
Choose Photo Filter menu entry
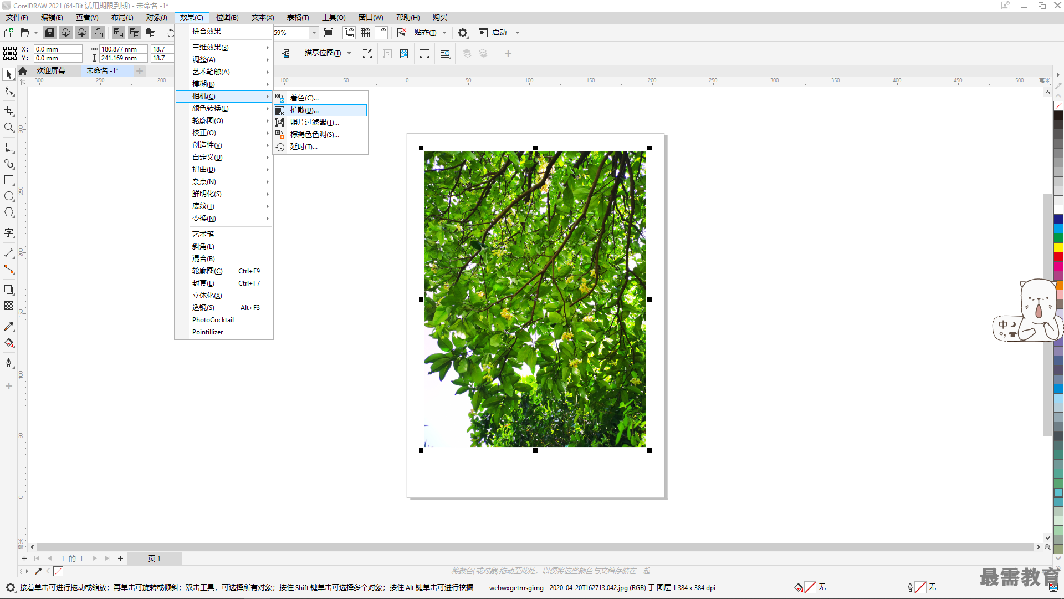click(320, 123)
